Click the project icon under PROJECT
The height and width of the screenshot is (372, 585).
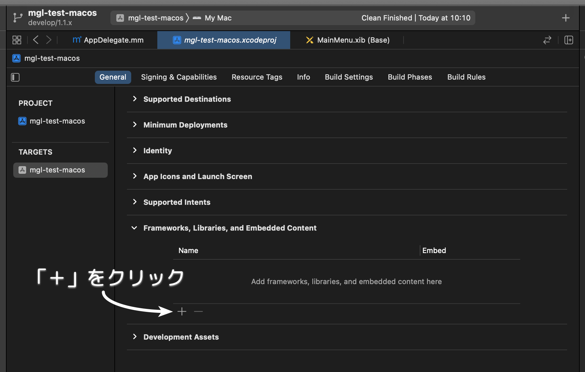tap(22, 121)
